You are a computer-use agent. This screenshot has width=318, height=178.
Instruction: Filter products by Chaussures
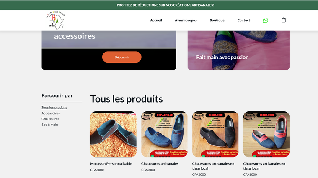coord(50,119)
